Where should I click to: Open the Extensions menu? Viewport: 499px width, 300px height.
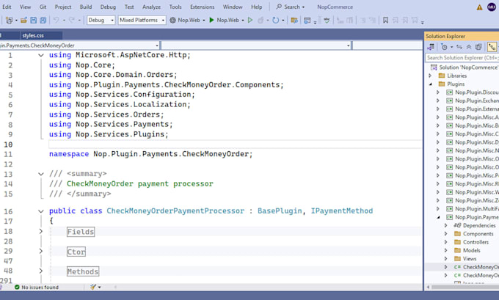(202, 7)
